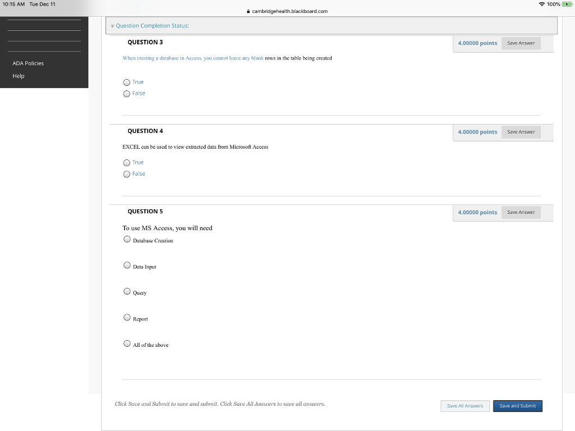Image resolution: width=575 pixels, height=431 pixels.
Task: Click the EXCEL question statement text
Action: (195, 147)
